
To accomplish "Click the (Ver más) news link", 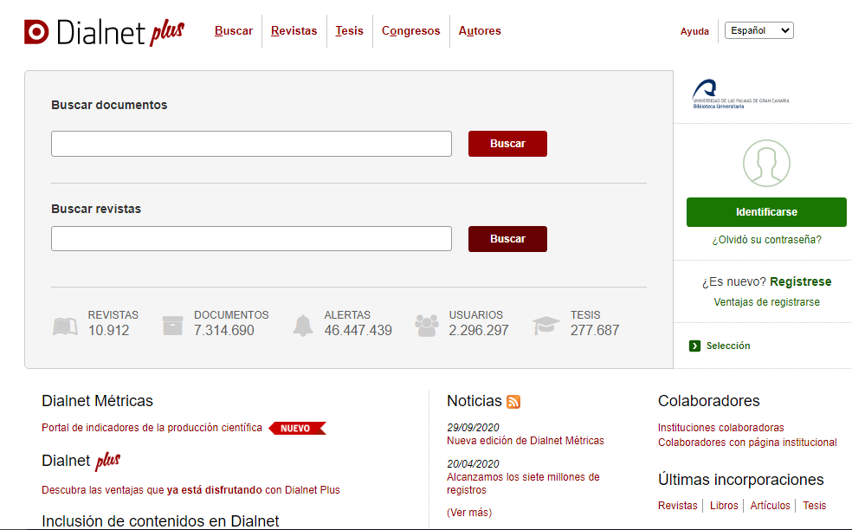I will [x=469, y=513].
